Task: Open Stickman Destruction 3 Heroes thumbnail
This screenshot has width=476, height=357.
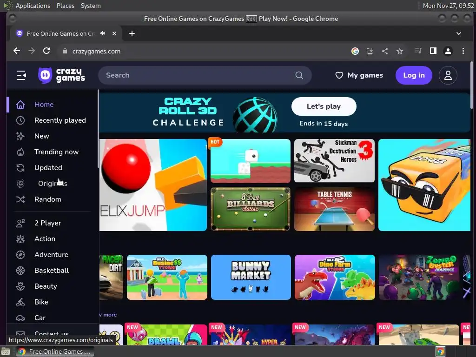Action: click(x=334, y=161)
